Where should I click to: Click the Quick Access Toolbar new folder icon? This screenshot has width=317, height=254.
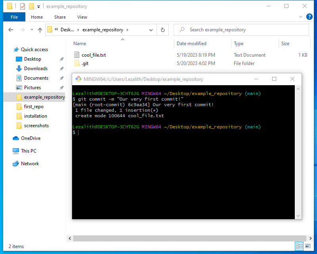pos(31,6)
